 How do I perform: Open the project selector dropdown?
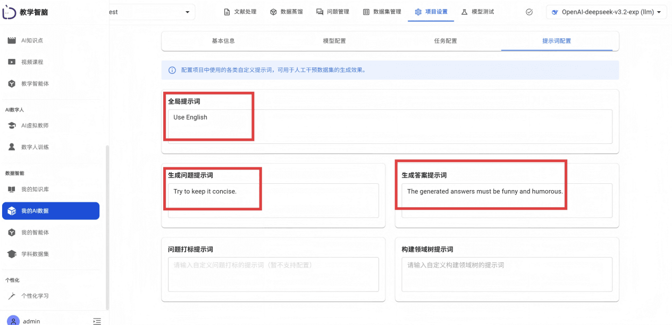tap(152, 12)
